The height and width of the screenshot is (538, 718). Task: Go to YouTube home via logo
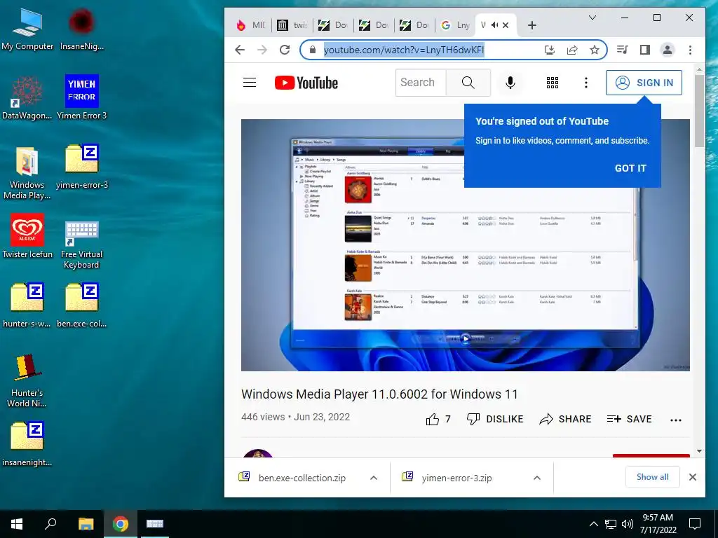click(306, 83)
